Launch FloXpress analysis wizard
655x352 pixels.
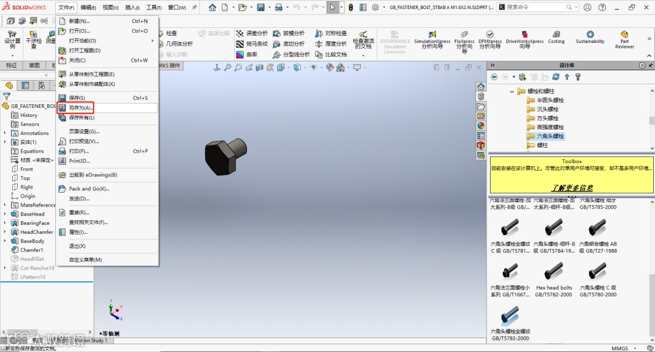pos(464,41)
